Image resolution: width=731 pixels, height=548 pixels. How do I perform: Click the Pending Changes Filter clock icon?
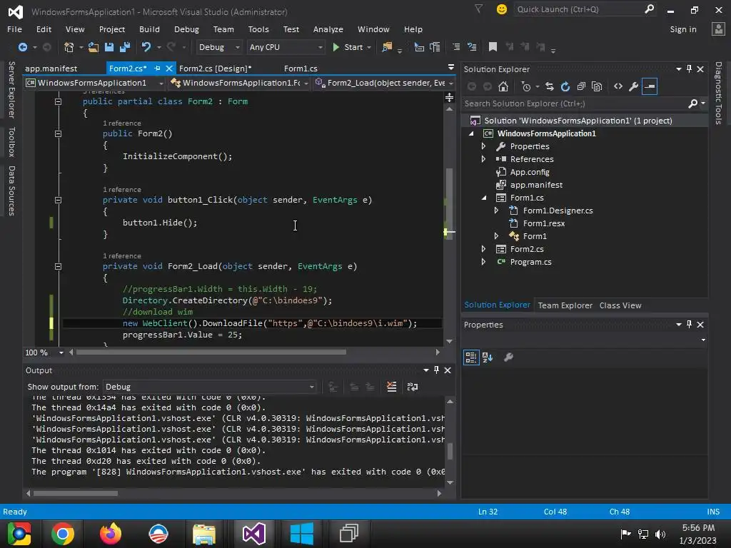(526, 86)
